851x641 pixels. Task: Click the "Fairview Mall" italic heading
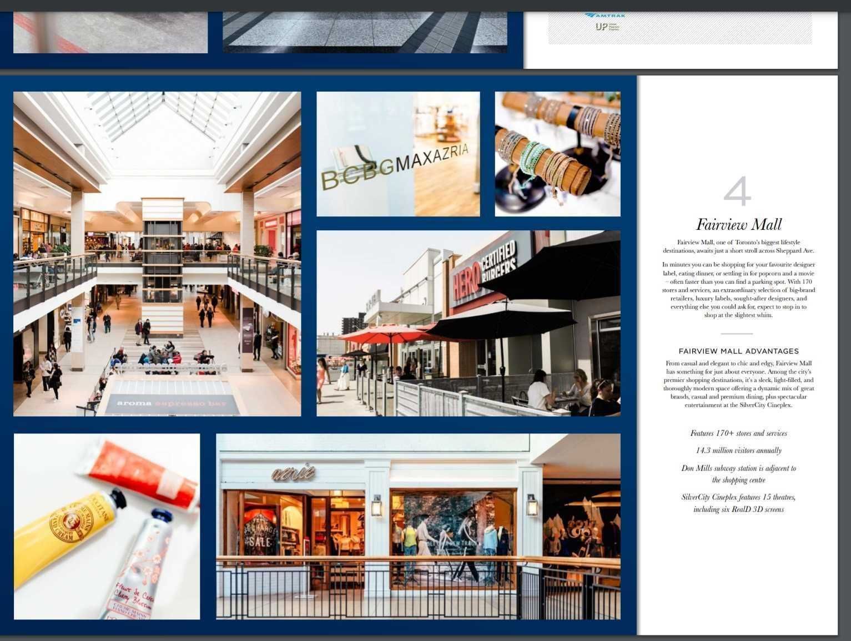pos(738,225)
